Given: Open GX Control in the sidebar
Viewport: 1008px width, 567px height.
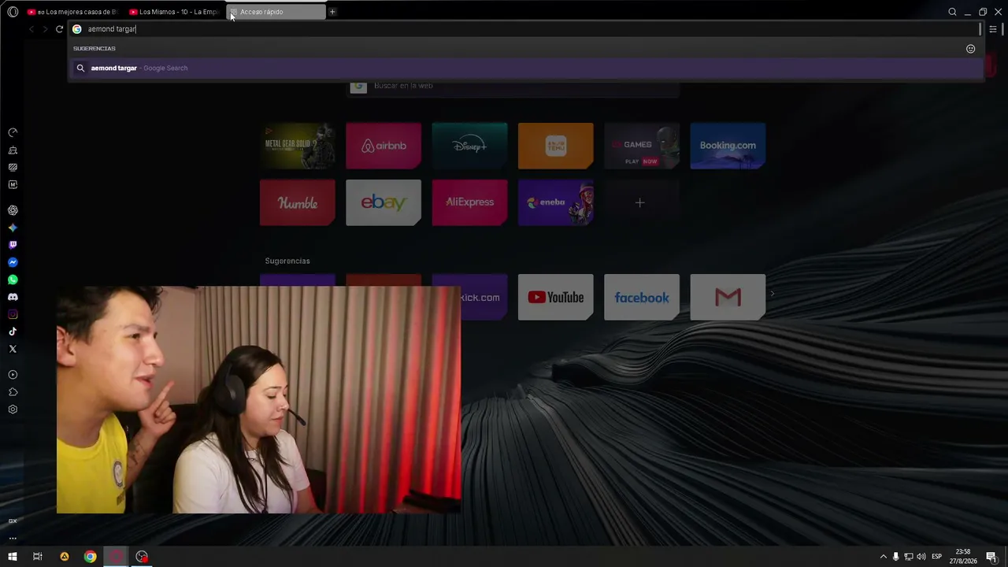Looking at the screenshot, I should tap(13, 132).
